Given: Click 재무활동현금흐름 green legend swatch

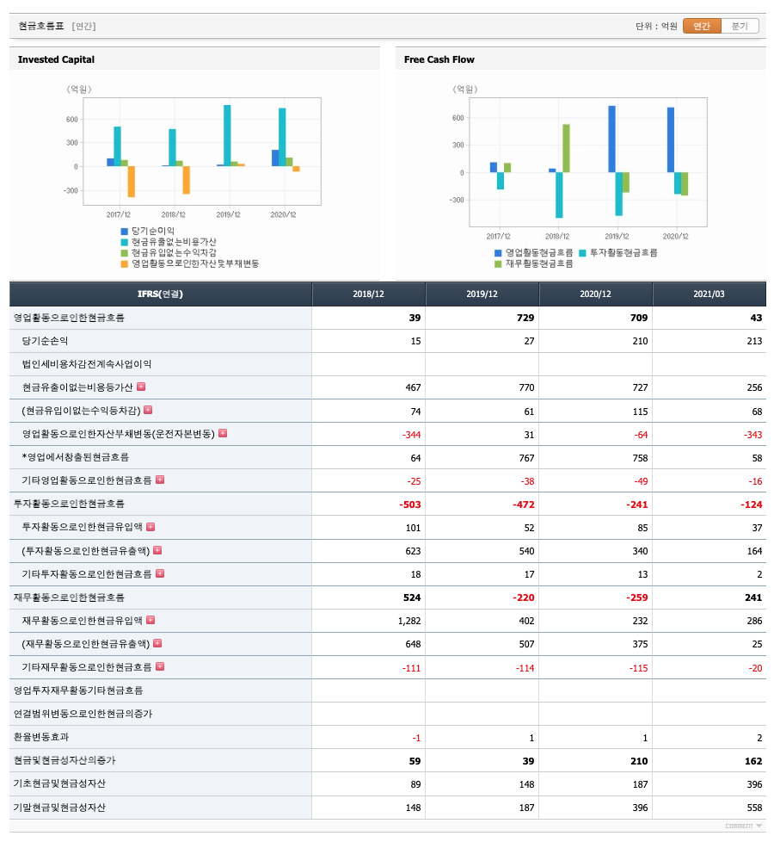Looking at the screenshot, I should pyautogui.click(x=498, y=263).
